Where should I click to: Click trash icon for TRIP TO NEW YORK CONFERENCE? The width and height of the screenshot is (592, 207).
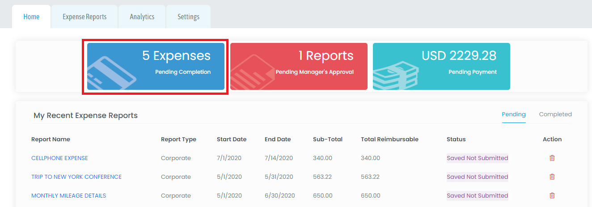pyautogui.click(x=552, y=177)
